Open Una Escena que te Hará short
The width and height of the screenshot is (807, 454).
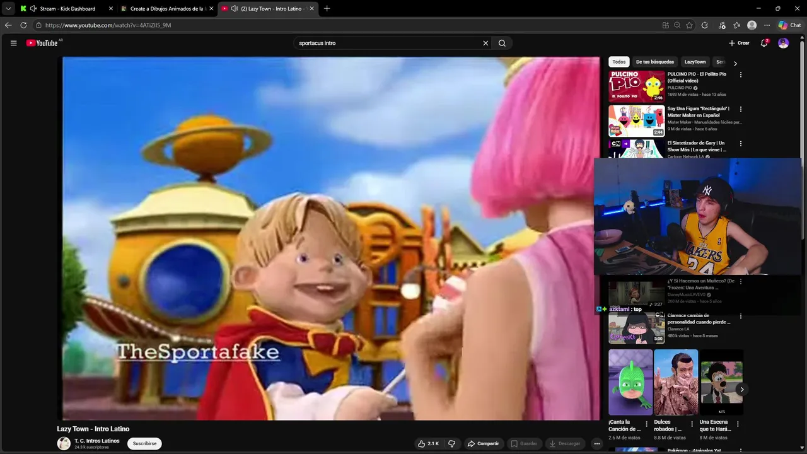[721, 382]
